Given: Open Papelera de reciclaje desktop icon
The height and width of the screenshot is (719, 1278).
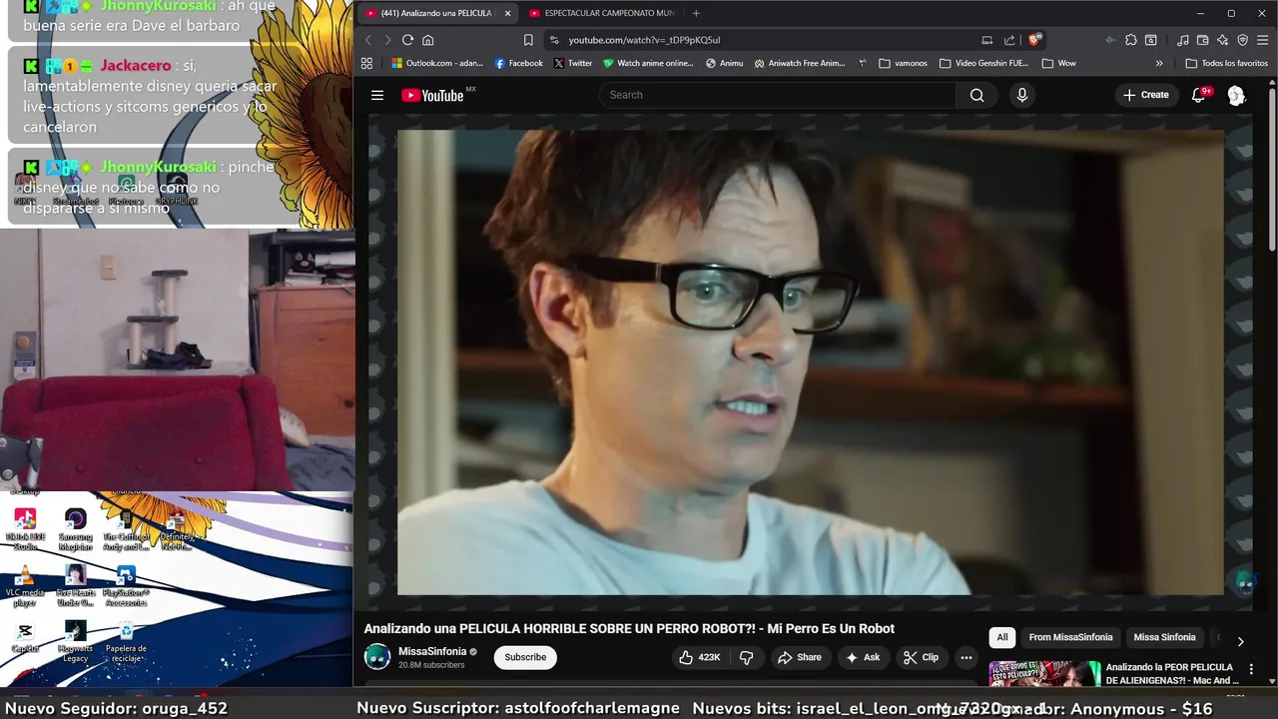Looking at the screenshot, I should (x=126, y=642).
